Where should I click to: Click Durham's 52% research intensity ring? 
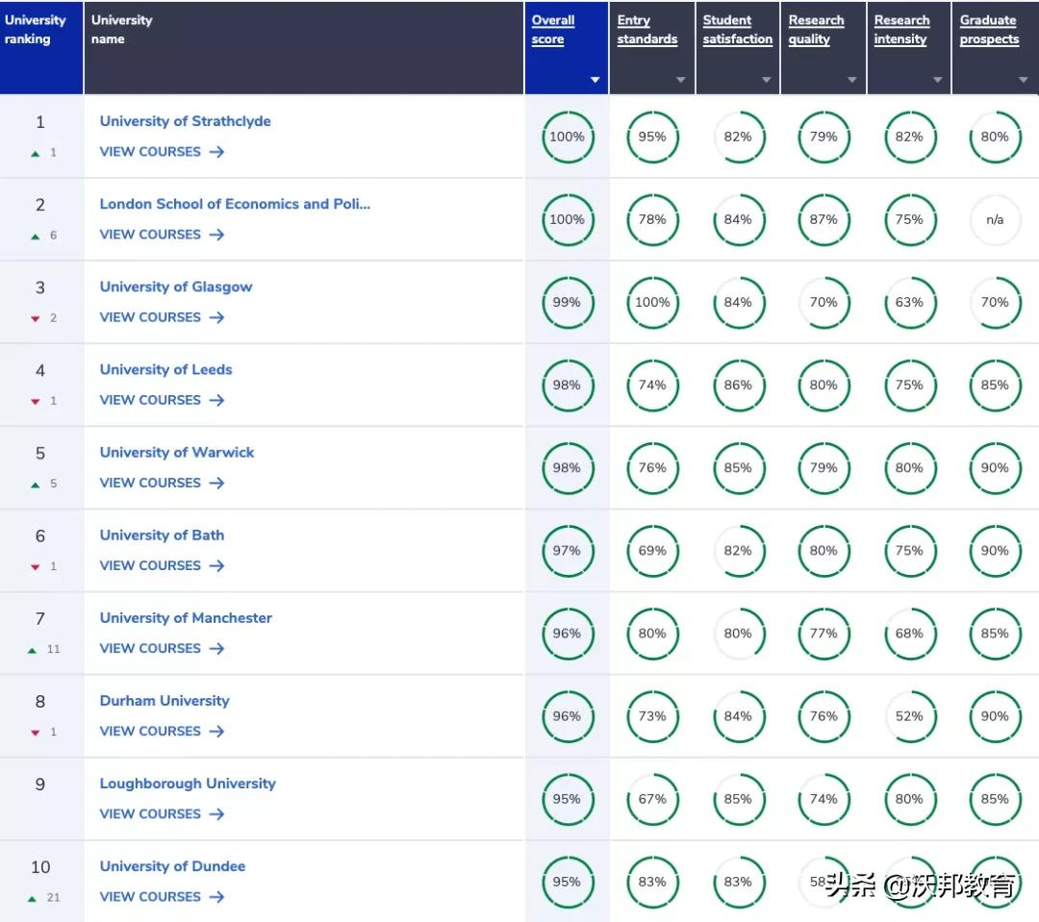[x=910, y=716]
